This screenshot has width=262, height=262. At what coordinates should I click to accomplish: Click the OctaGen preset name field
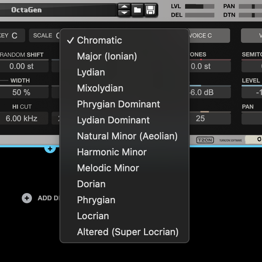tap(58, 10)
